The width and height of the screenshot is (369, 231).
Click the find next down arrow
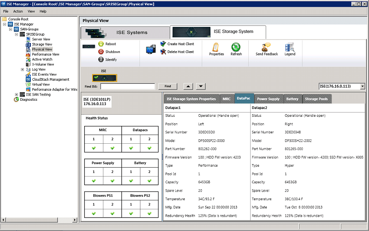click(x=201, y=86)
